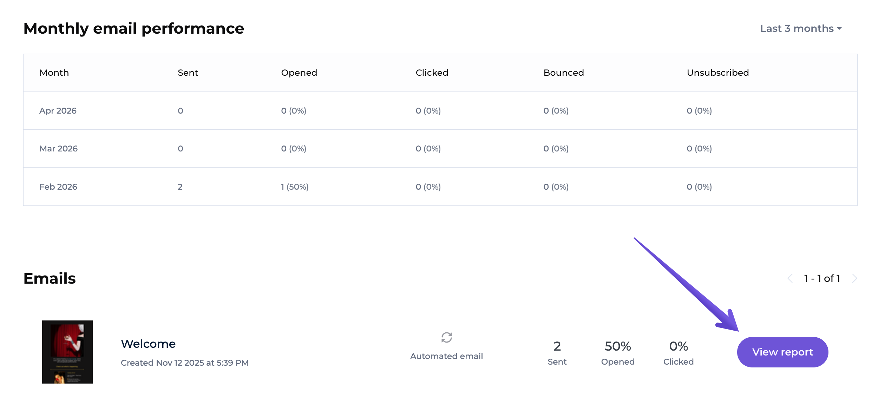Click the Month column header
Viewport: 885px width, 406px height.
(x=54, y=73)
